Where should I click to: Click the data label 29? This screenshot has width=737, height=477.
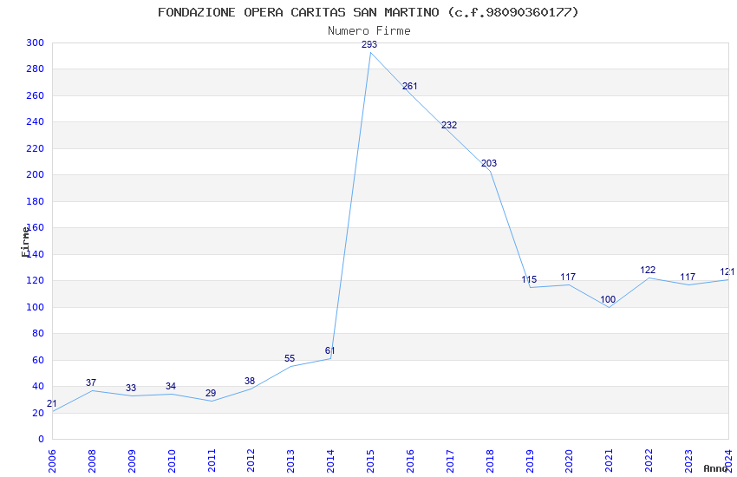tap(211, 393)
